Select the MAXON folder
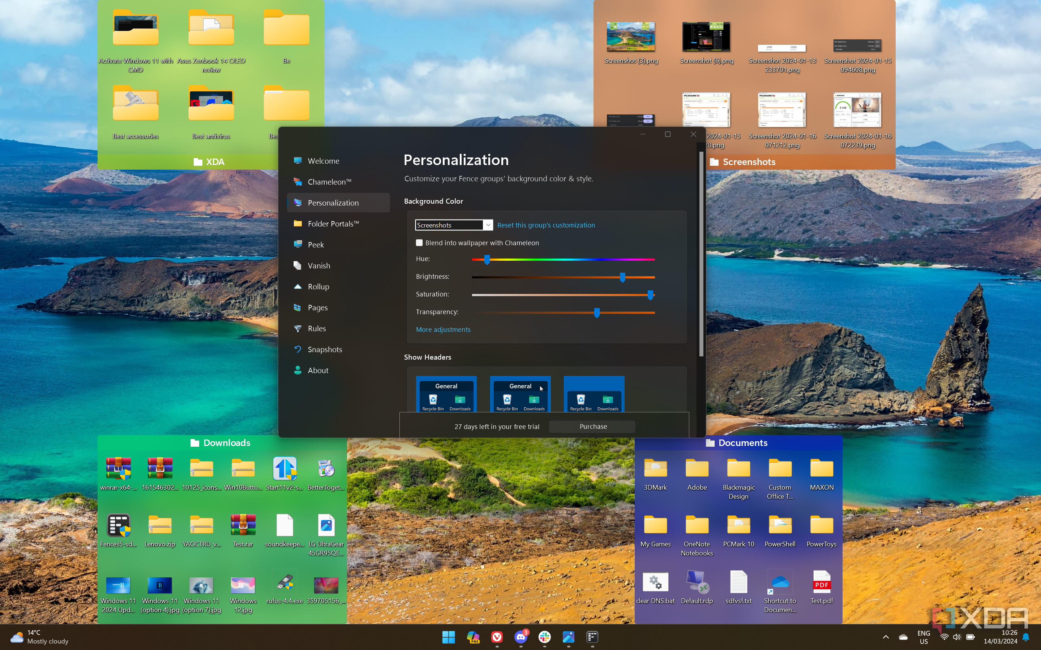This screenshot has height=650, width=1041. (x=822, y=474)
